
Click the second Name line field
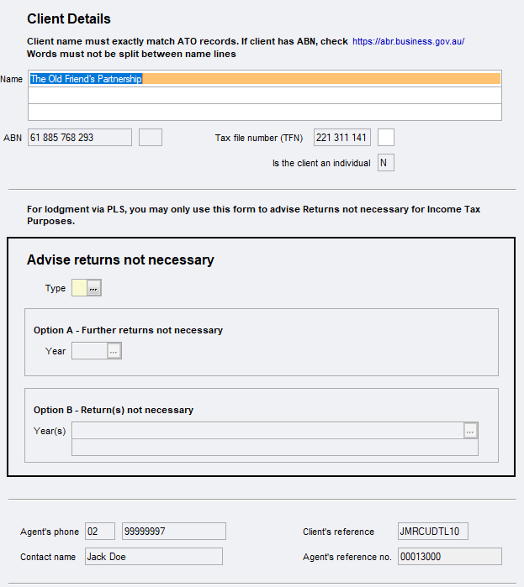[x=265, y=96]
